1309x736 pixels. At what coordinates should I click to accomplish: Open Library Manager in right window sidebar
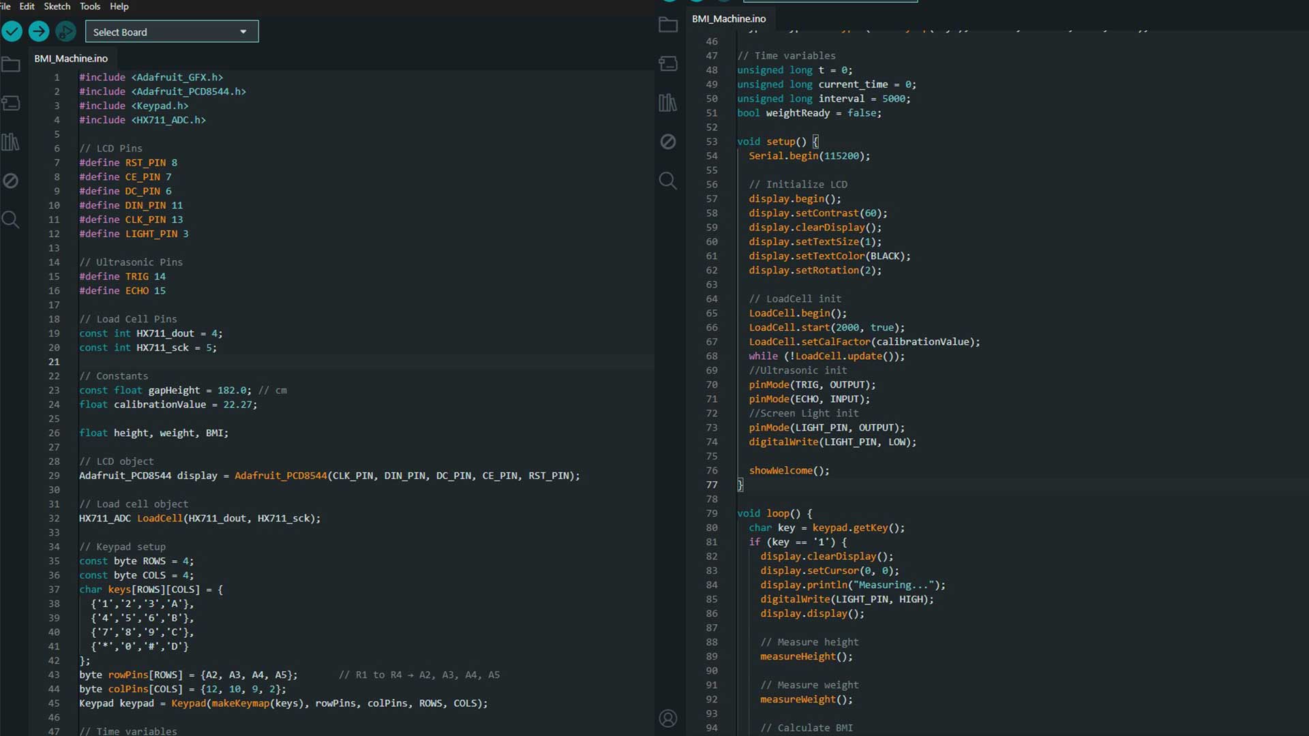[x=668, y=103]
